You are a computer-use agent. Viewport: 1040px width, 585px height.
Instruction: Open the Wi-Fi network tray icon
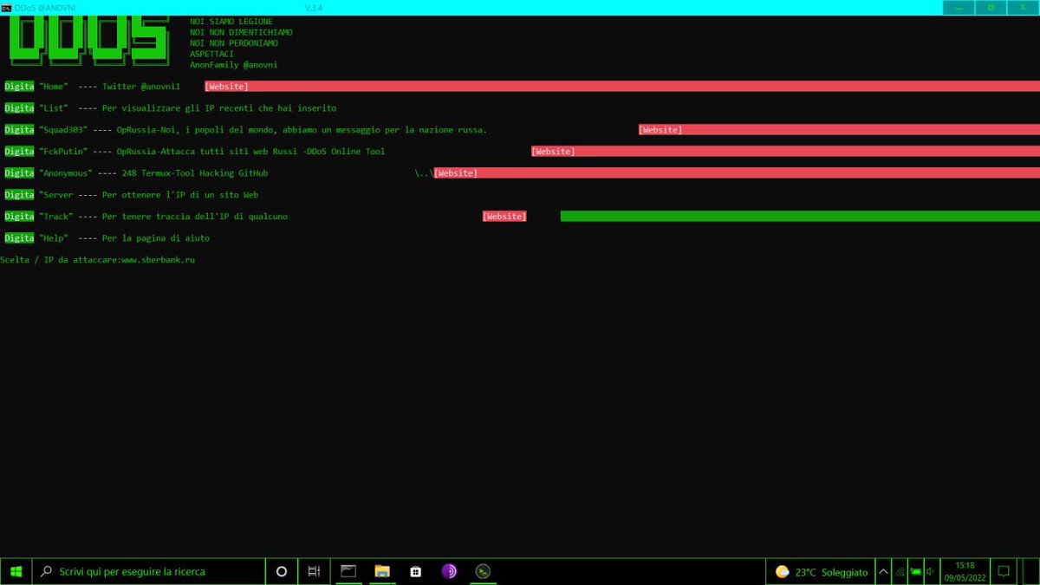900,572
